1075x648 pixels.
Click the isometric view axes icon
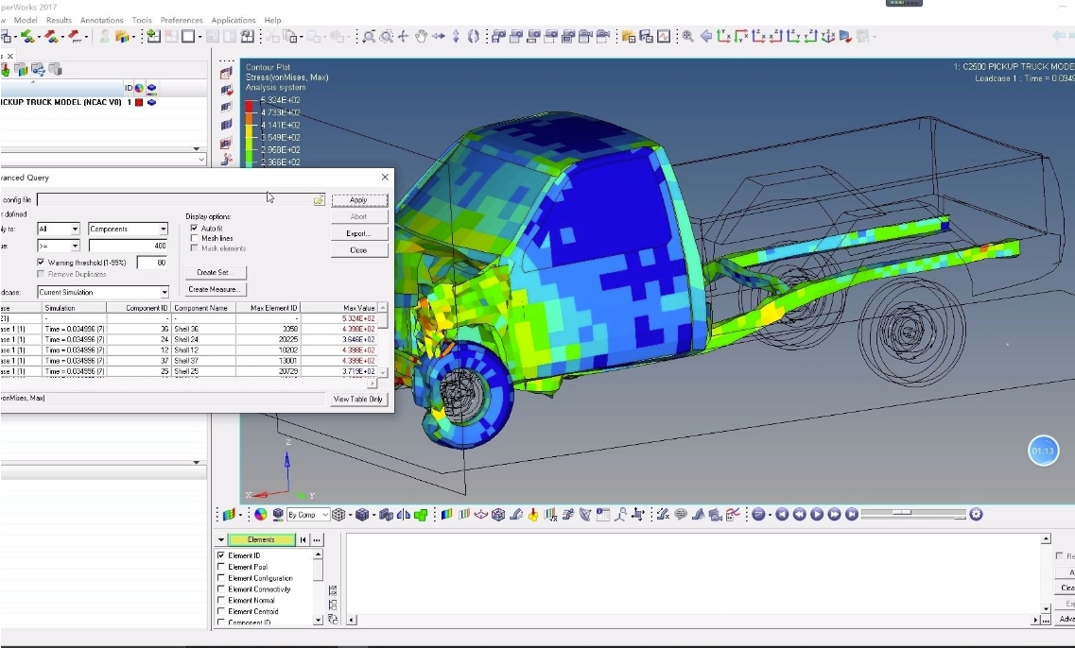[828, 37]
